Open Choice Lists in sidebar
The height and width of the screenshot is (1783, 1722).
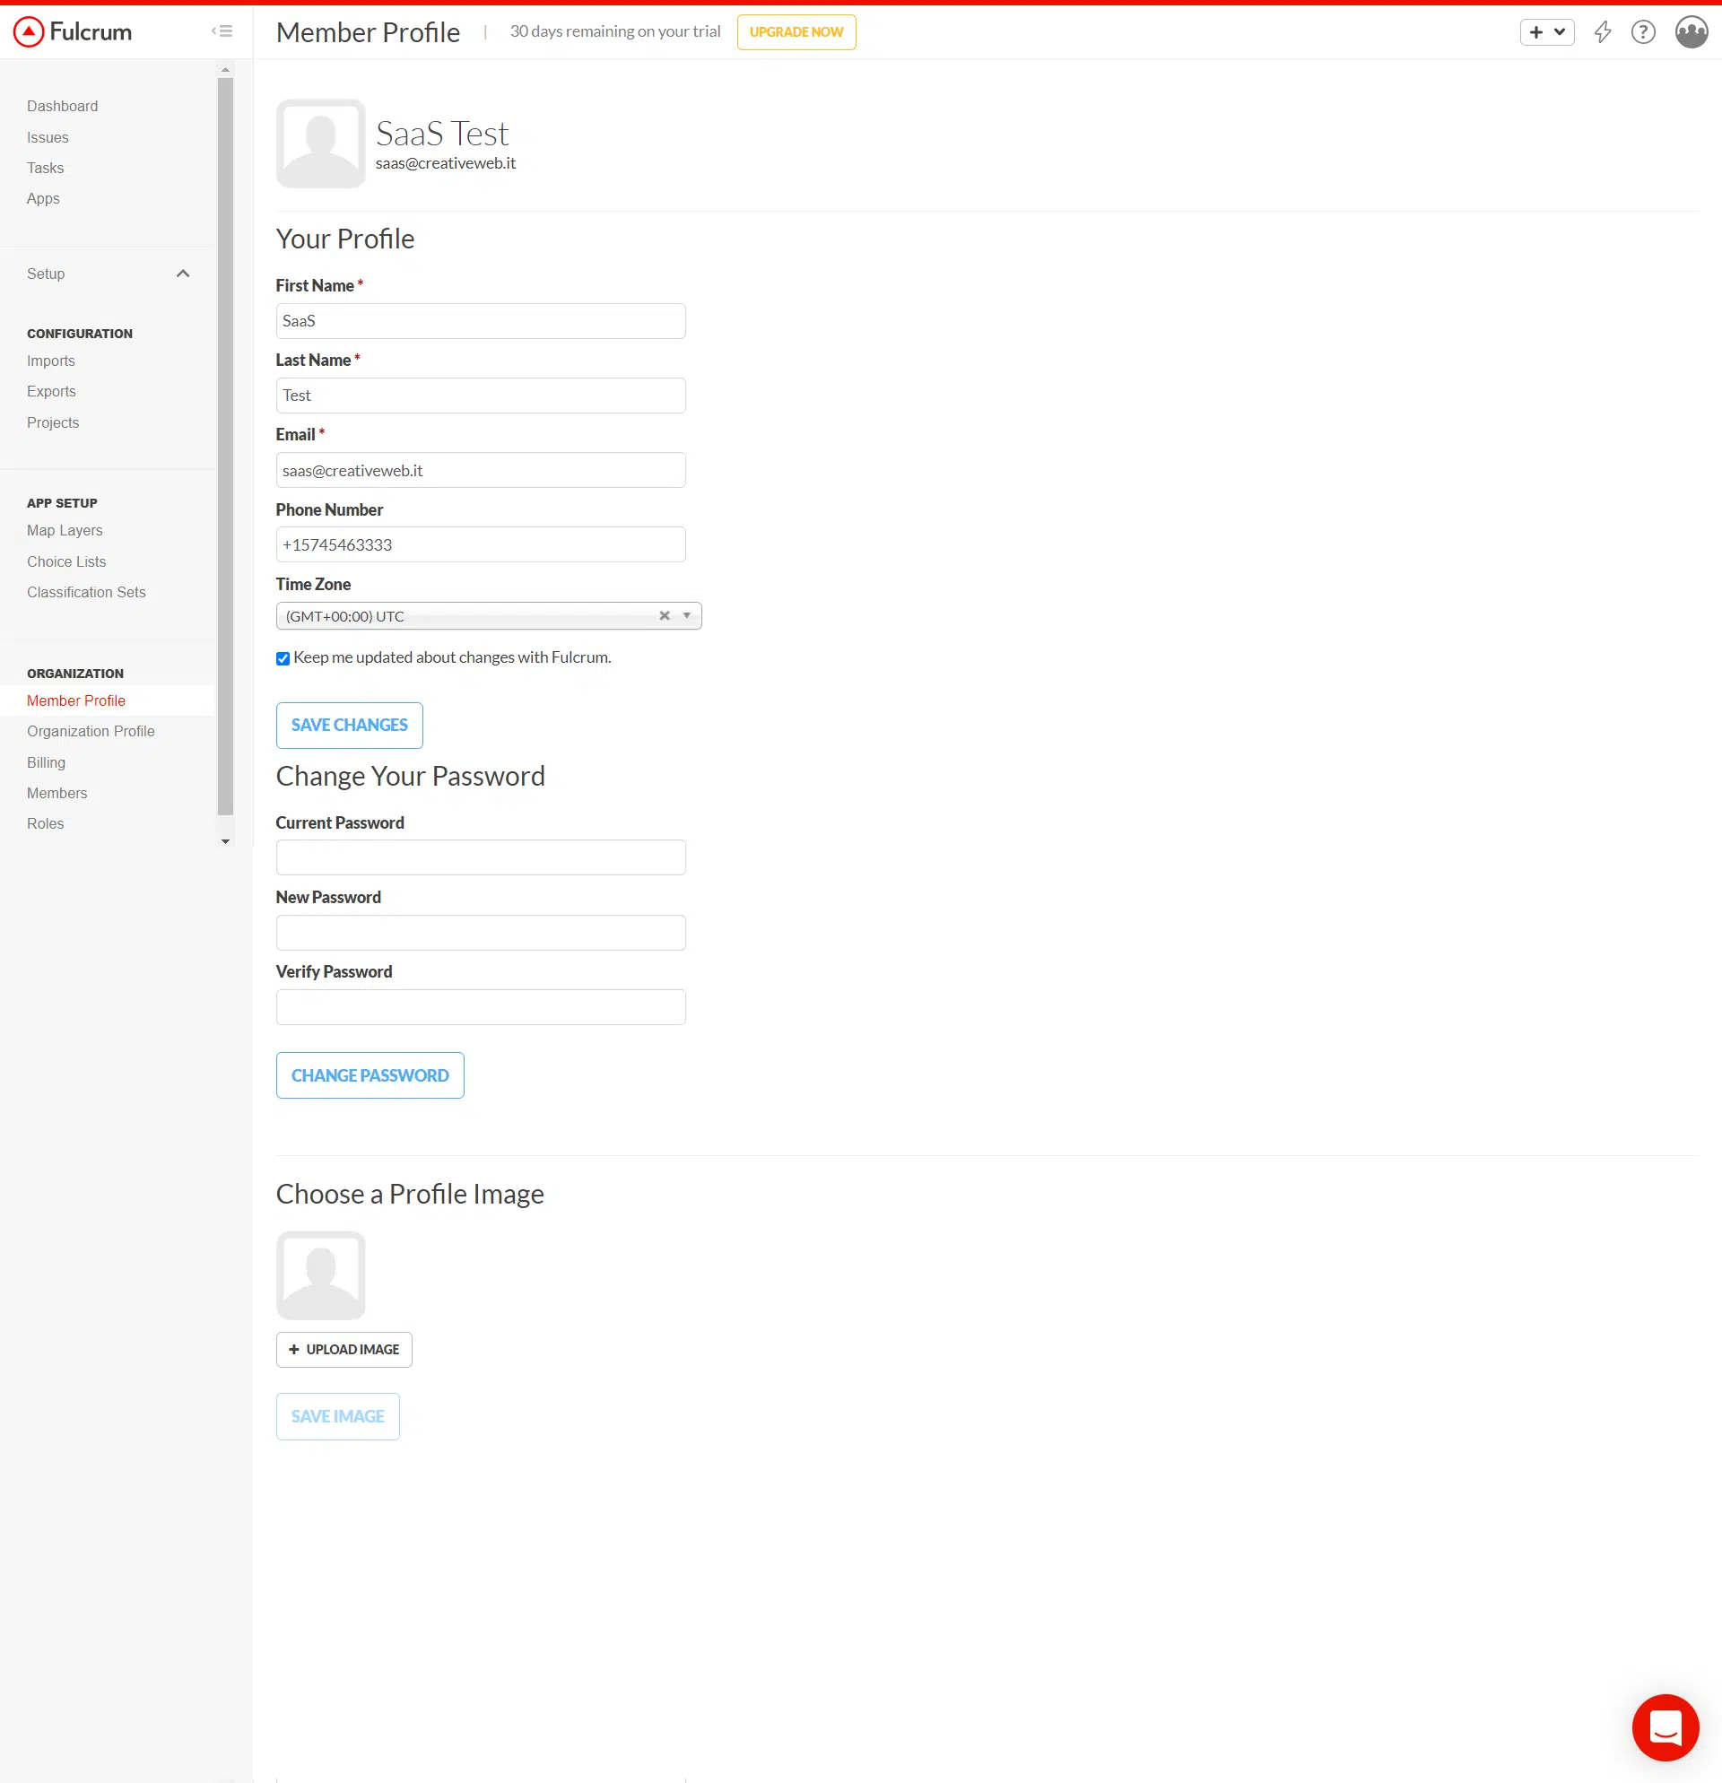[66, 561]
